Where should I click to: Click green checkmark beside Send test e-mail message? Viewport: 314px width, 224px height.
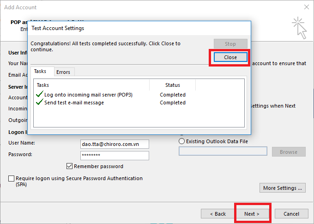coord(39,103)
